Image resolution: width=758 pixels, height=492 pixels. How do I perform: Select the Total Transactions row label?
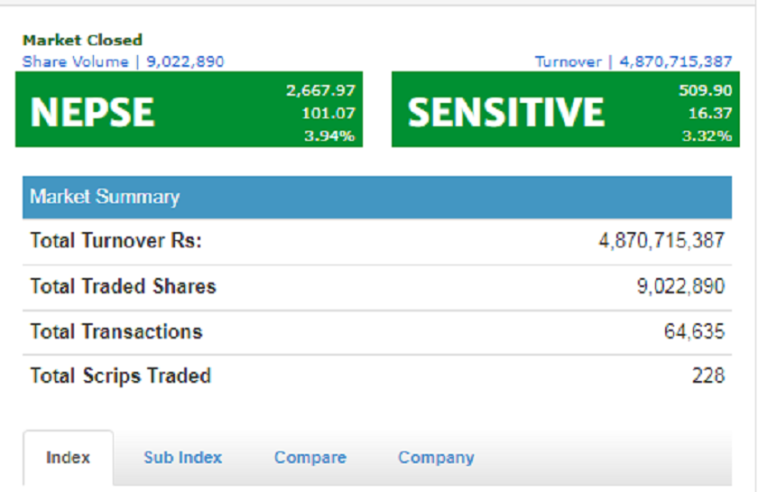(116, 331)
